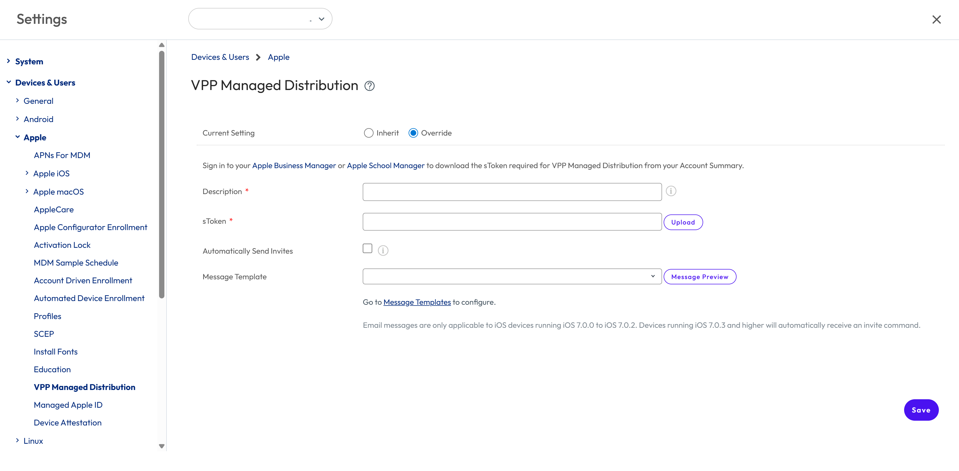Viewport: 959px width, 471px height.
Task: Enable Automatically Send Invites checkbox
Action: point(367,248)
